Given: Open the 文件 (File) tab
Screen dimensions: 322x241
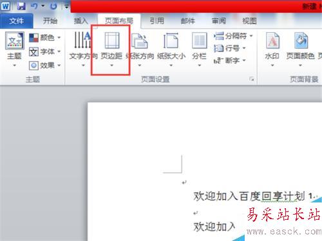Looking at the screenshot, I should pos(17,21).
